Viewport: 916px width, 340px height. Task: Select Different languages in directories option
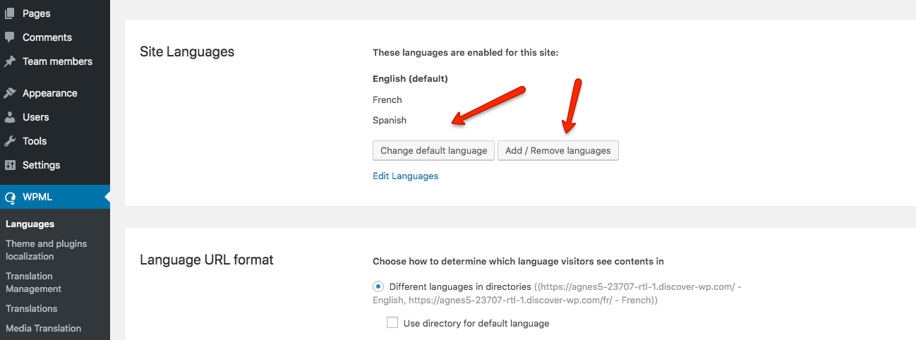(x=378, y=287)
